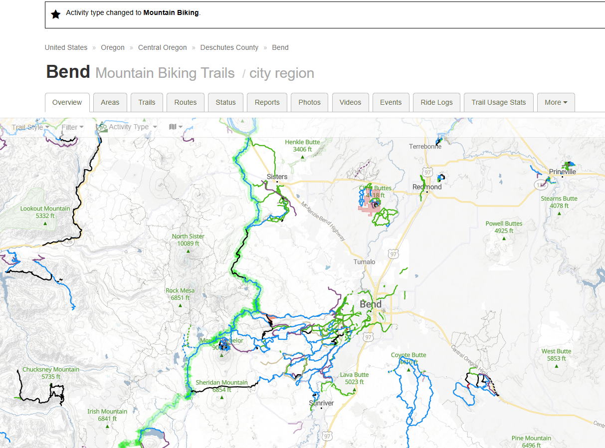Open the Trail Usage Stats tab
605x448 pixels.
(499, 102)
